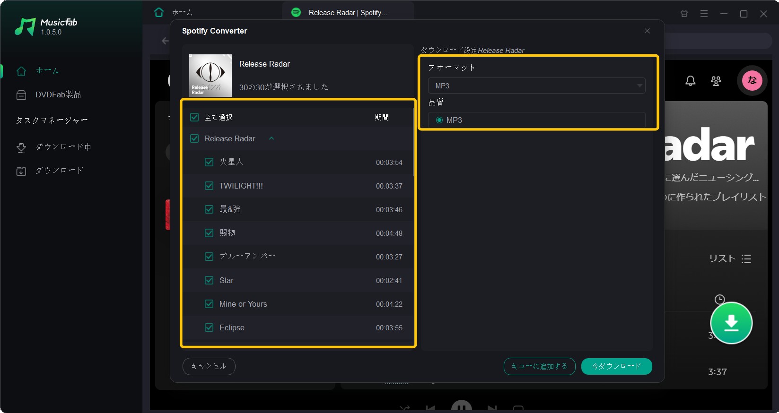Open the pink な profile avatar
The height and width of the screenshot is (413, 779).
(x=752, y=80)
